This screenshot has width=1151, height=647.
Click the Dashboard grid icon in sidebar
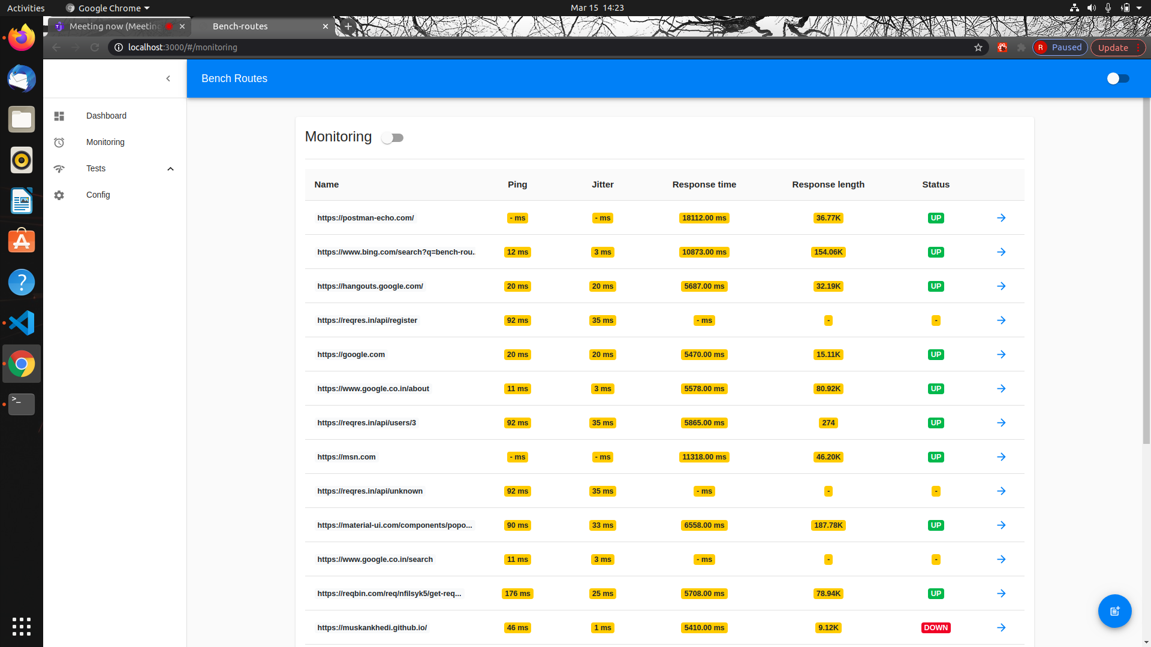click(x=59, y=116)
